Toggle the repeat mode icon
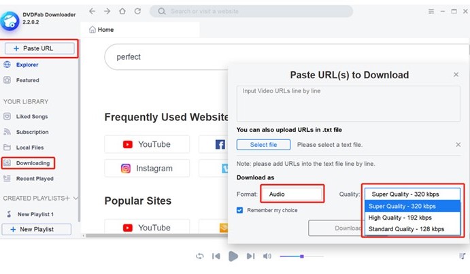The width and height of the screenshot is (470, 274). 199,256
